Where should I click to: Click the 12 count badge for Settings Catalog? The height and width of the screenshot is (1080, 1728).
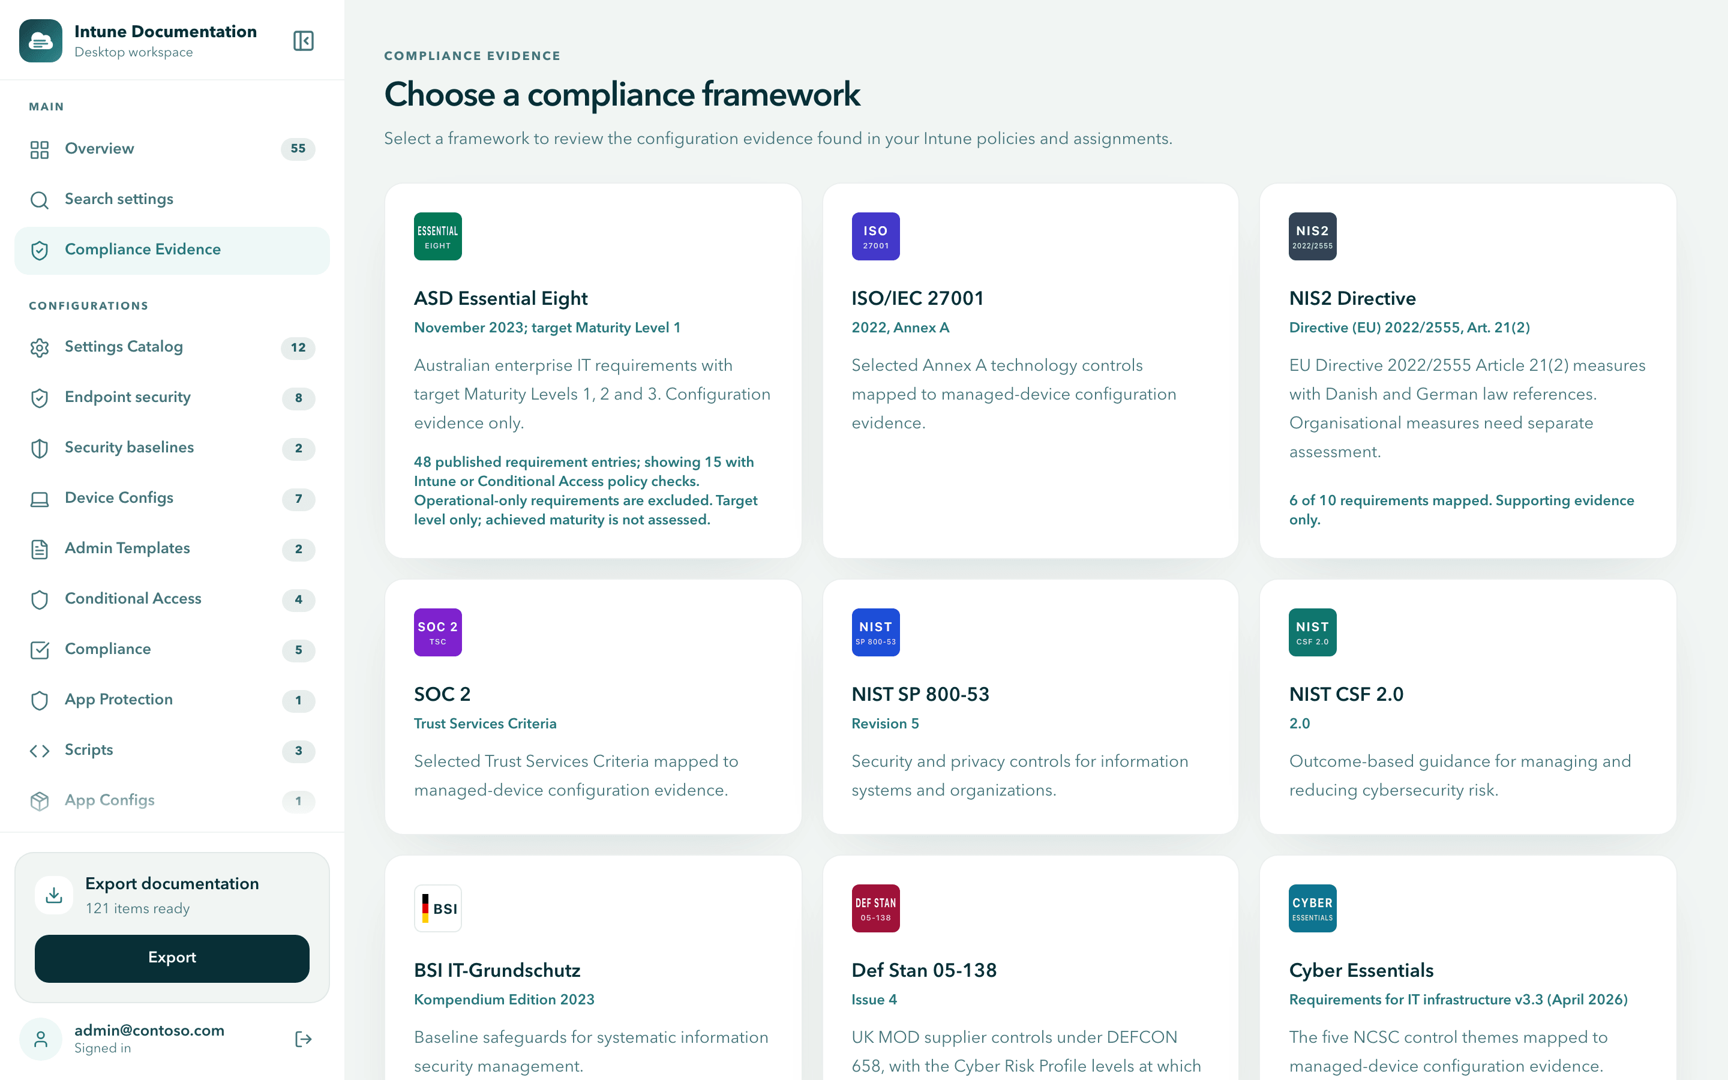[298, 347]
